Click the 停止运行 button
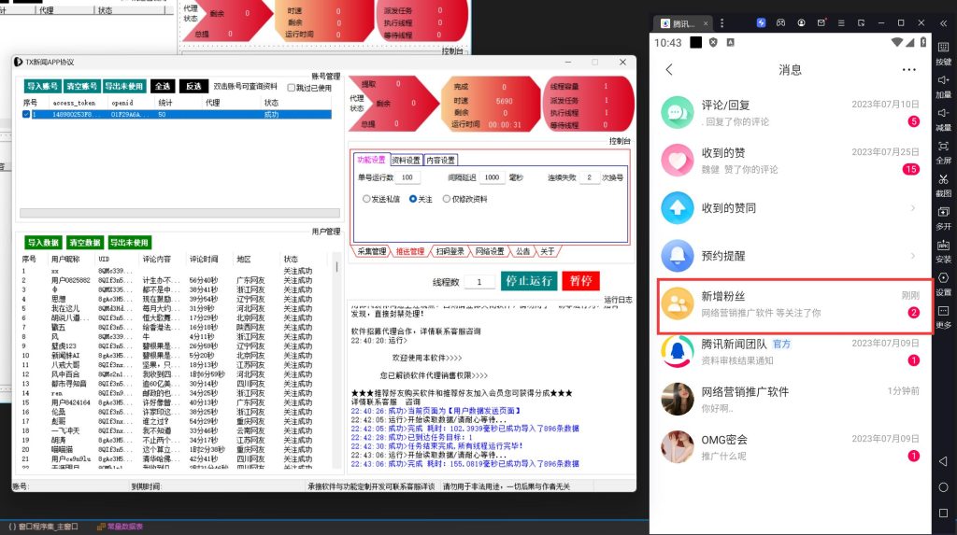 point(528,281)
